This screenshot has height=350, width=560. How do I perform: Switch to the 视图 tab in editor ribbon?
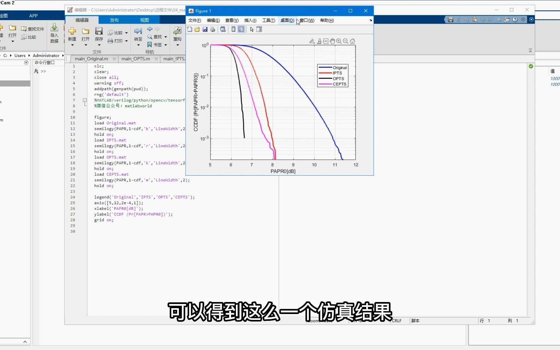tap(145, 20)
